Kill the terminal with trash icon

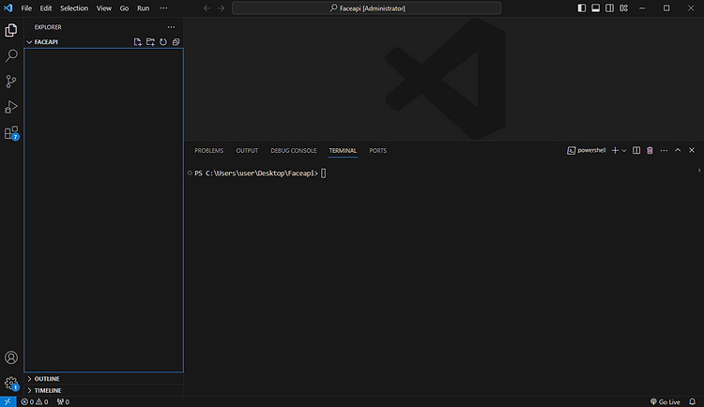pos(650,150)
